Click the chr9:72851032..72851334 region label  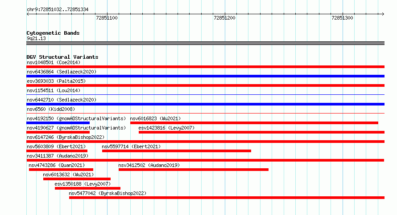[x=58, y=10]
